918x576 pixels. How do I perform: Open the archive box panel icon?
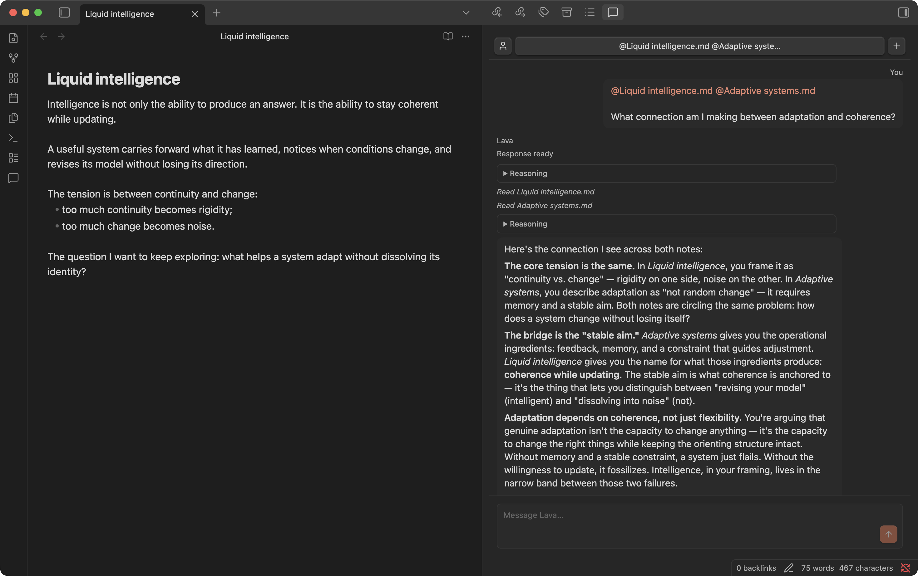[x=566, y=12]
